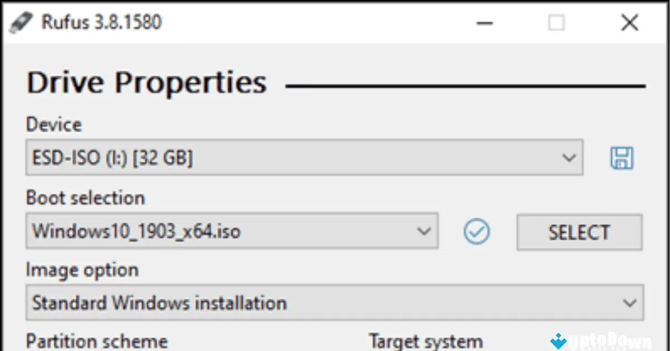
Task: Click the Image option label
Action: pos(82,270)
